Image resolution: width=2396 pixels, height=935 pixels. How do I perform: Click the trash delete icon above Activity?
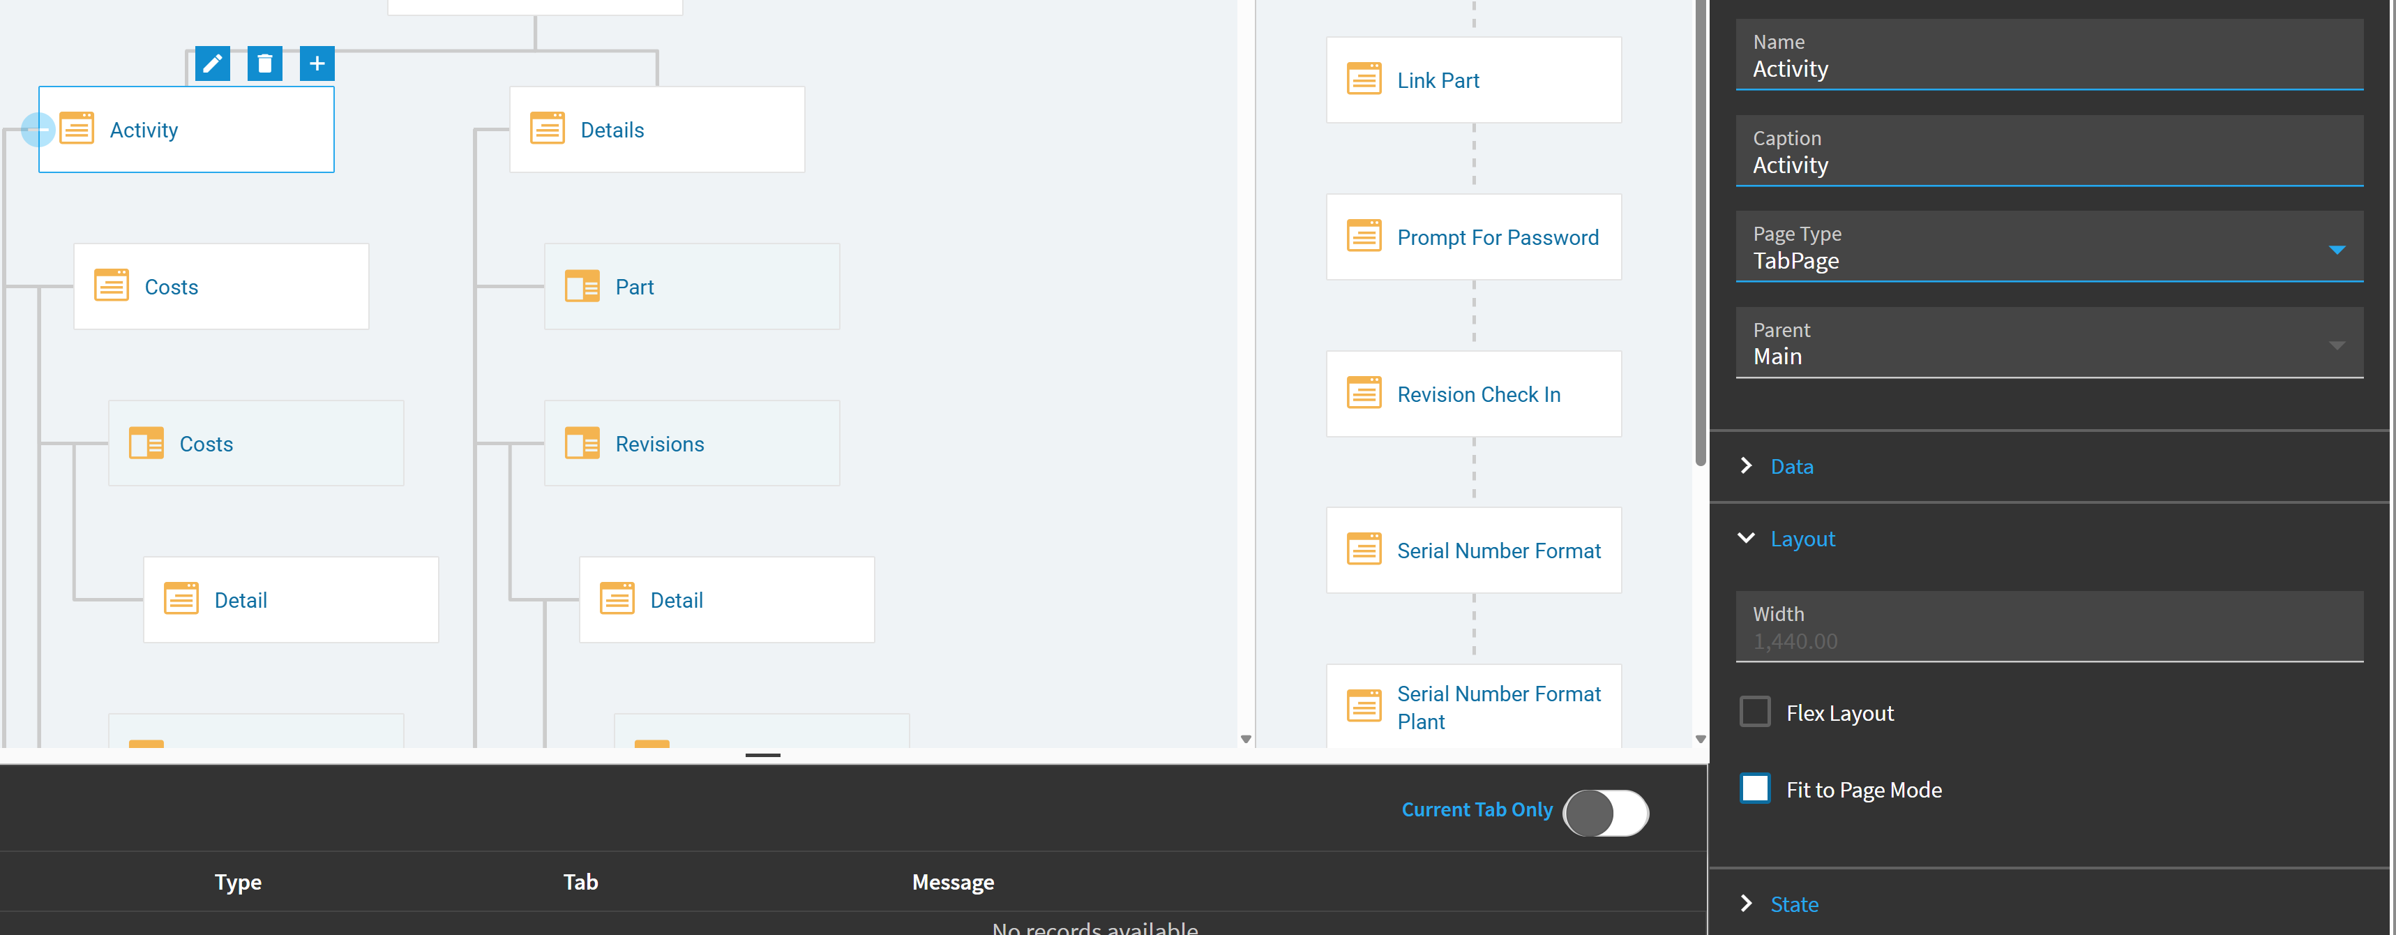point(264,63)
